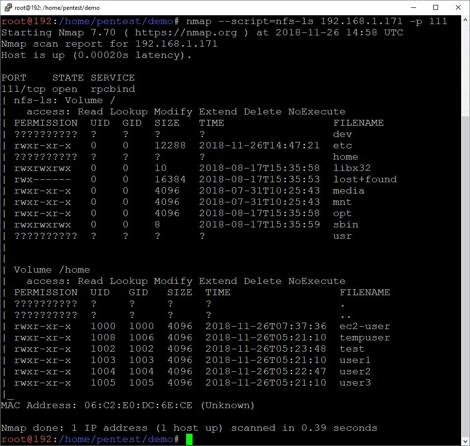Click the 'ec2-user' directory name
This screenshot has width=470, height=446.
(365, 327)
